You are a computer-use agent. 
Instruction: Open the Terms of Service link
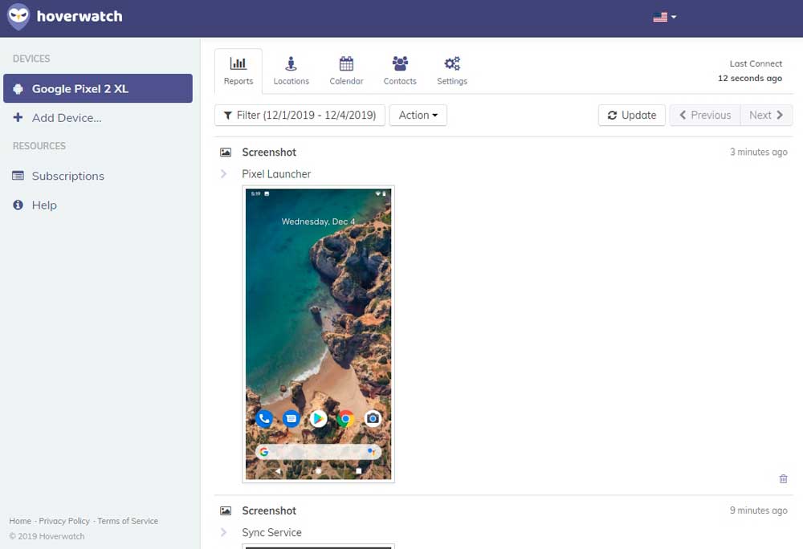point(128,521)
